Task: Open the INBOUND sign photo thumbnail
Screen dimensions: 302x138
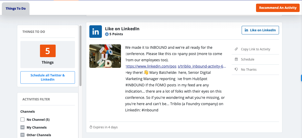Action: 105,56
